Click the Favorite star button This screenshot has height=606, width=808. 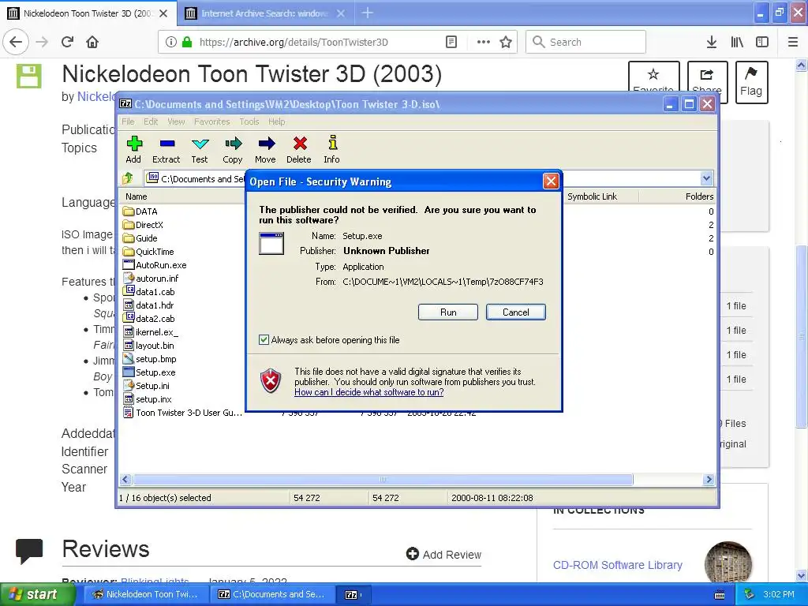653,77
